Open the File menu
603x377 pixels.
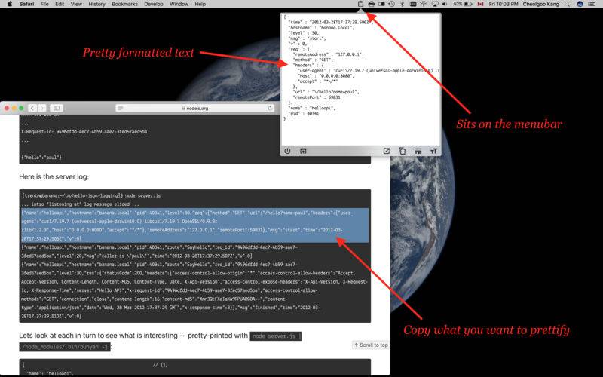44,4
